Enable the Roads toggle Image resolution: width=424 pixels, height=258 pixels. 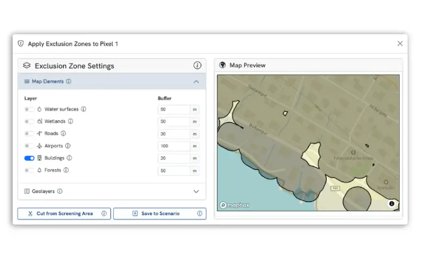tap(29, 134)
